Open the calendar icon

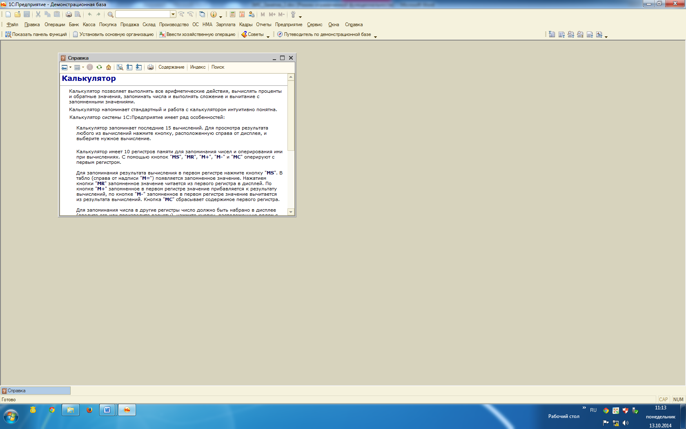point(242,14)
